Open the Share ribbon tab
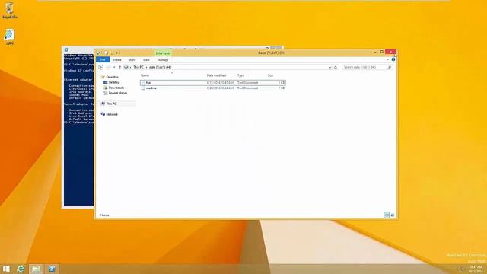Viewport: 487px width, 274px height. 132,59
